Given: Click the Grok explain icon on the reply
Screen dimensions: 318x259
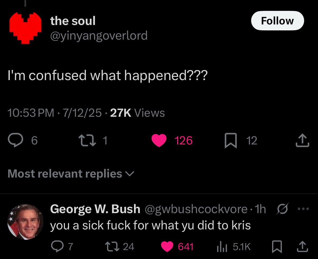Looking at the screenshot, I should point(282,209).
